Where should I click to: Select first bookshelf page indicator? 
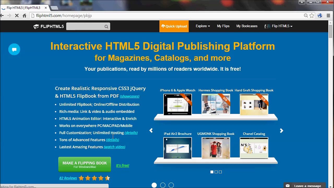[212, 172]
